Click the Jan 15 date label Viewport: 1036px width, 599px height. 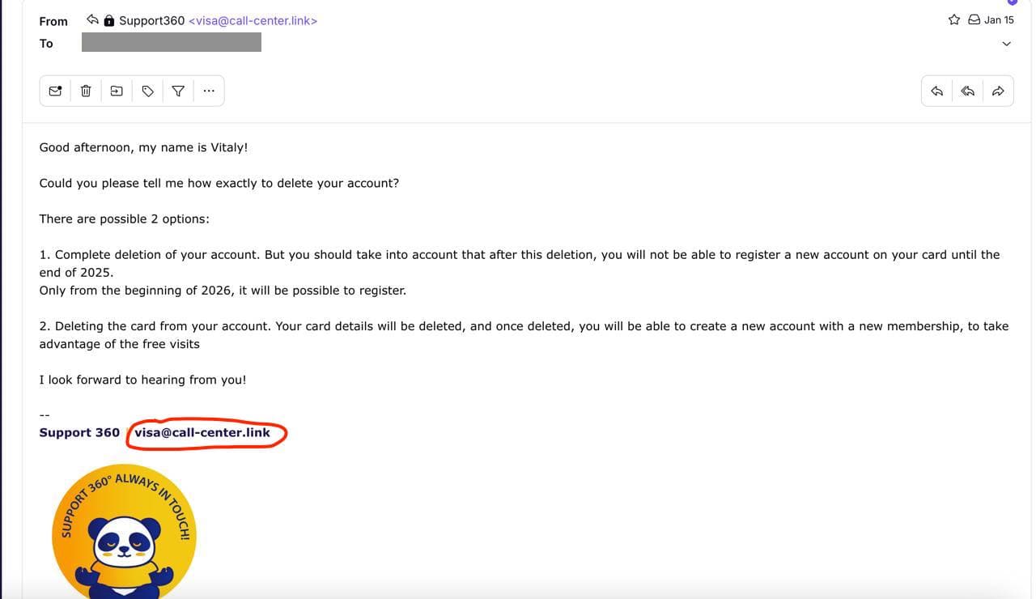point(999,19)
